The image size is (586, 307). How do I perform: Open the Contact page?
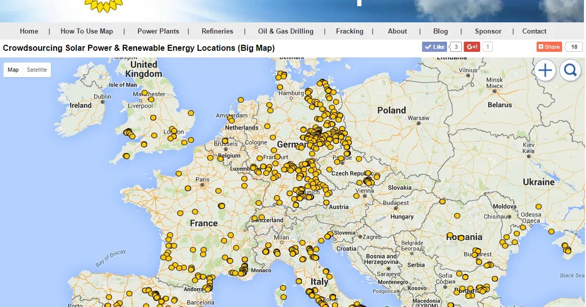pyautogui.click(x=534, y=32)
